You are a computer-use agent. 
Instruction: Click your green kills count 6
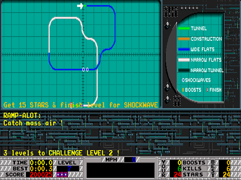click(179, 169)
